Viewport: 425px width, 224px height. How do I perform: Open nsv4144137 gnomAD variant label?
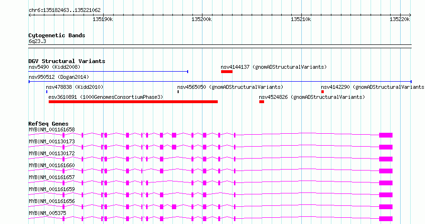coord(274,67)
